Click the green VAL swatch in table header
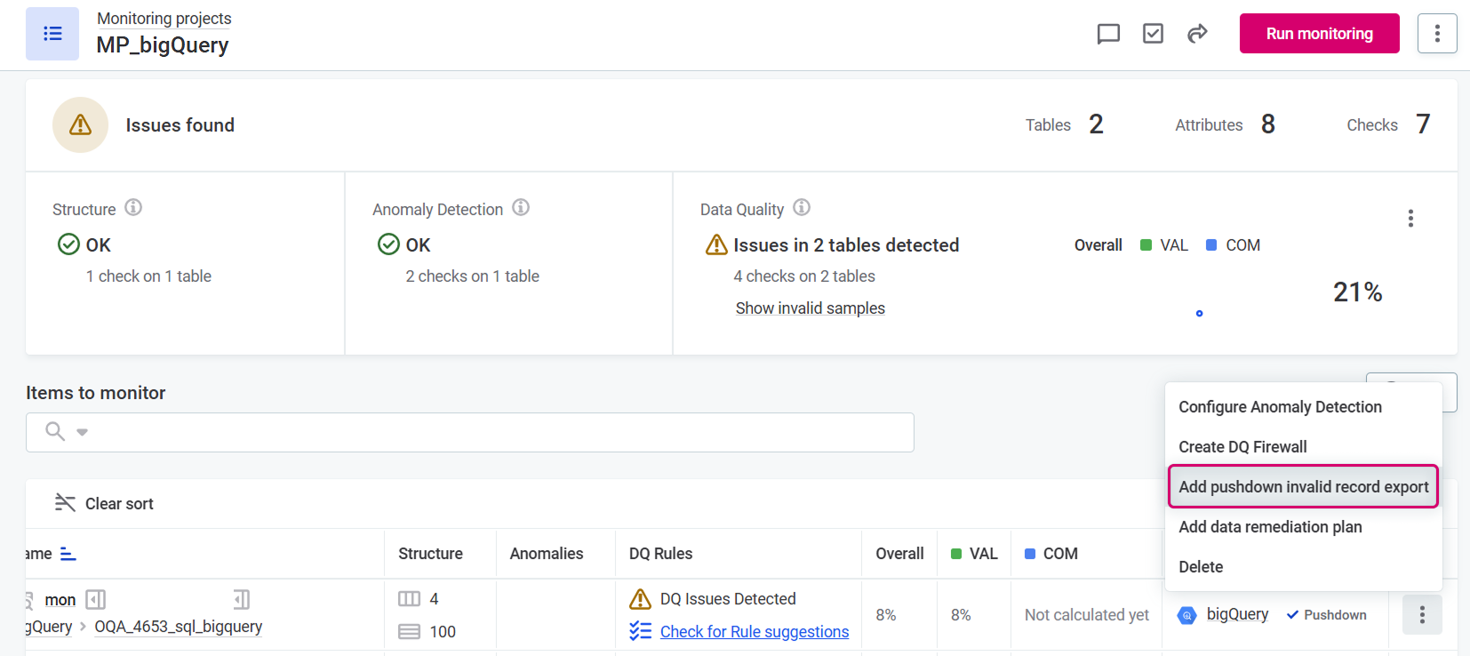 point(956,554)
